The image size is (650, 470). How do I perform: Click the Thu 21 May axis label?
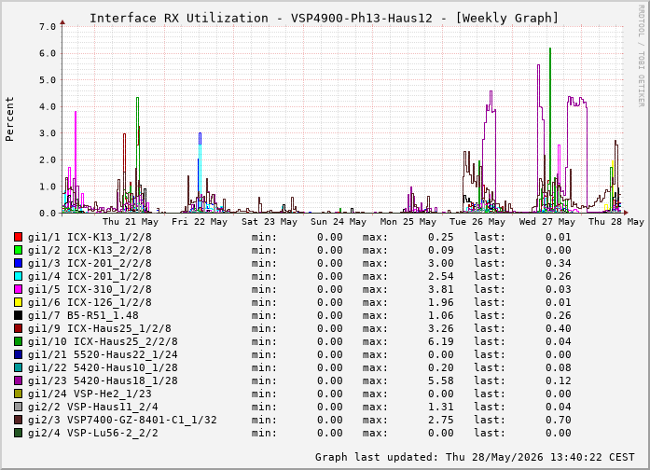coord(131,222)
